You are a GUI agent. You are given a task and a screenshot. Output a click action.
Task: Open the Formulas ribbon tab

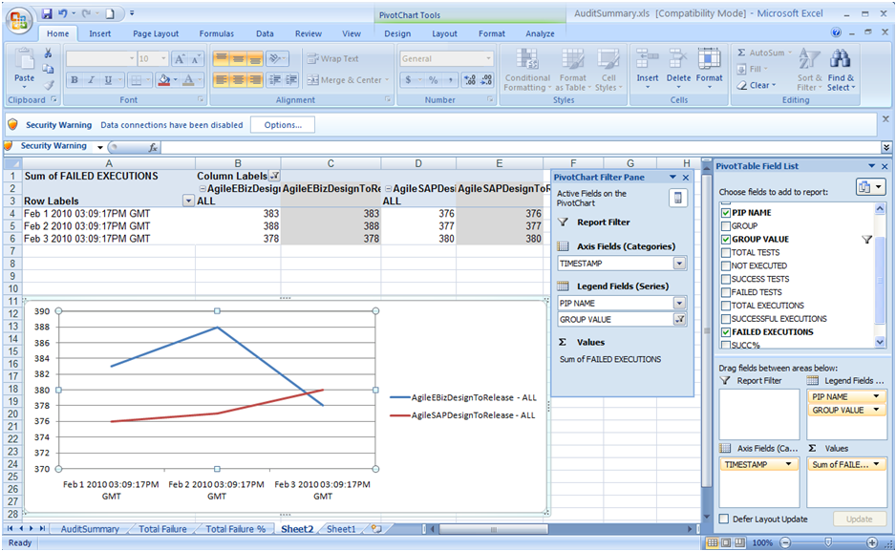coord(217,33)
